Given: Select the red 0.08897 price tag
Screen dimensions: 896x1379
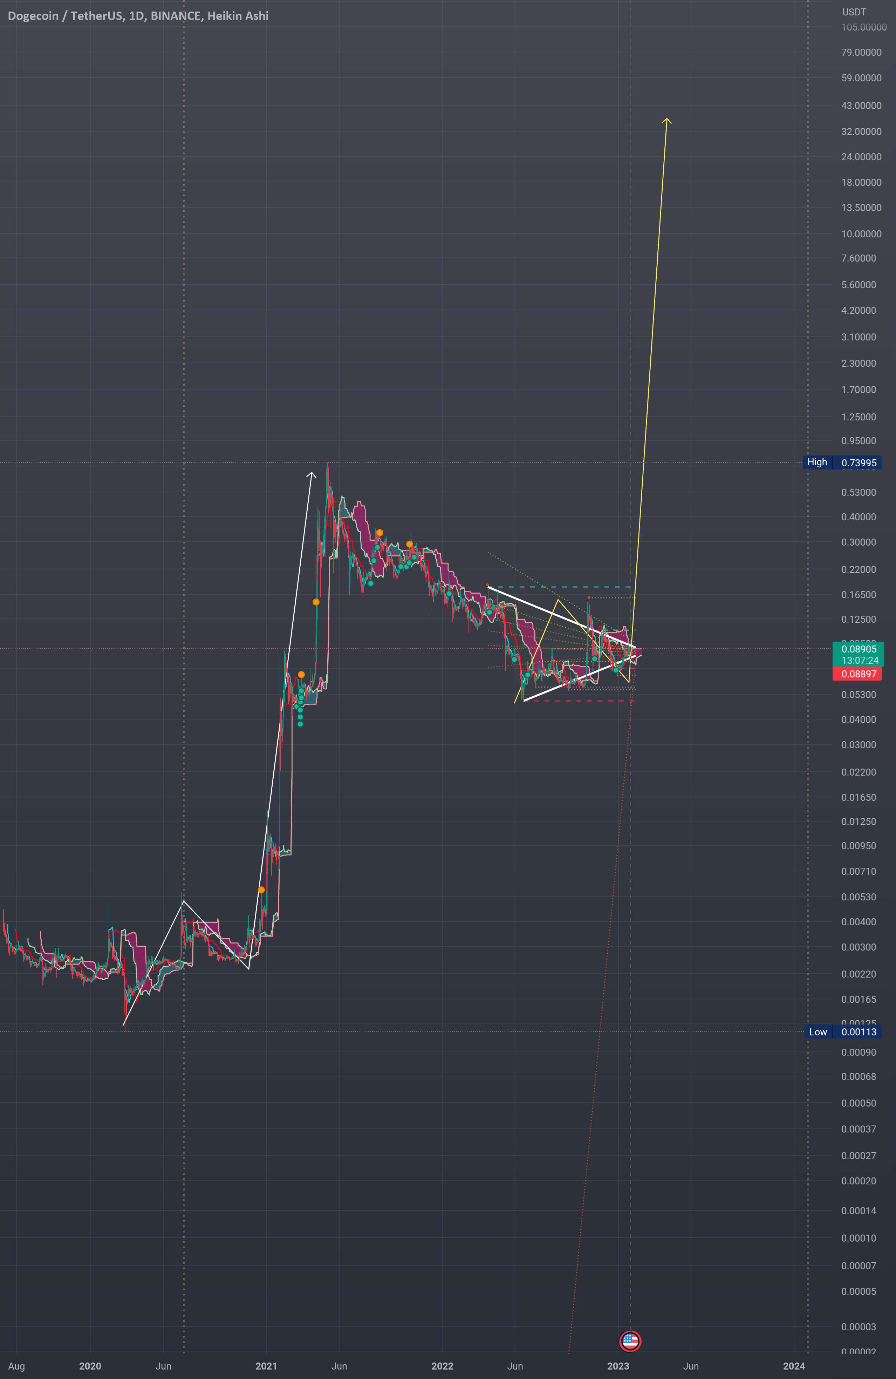Looking at the screenshot, I should point(858,673).
